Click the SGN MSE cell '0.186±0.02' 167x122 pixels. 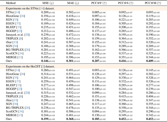click(48, 46)
